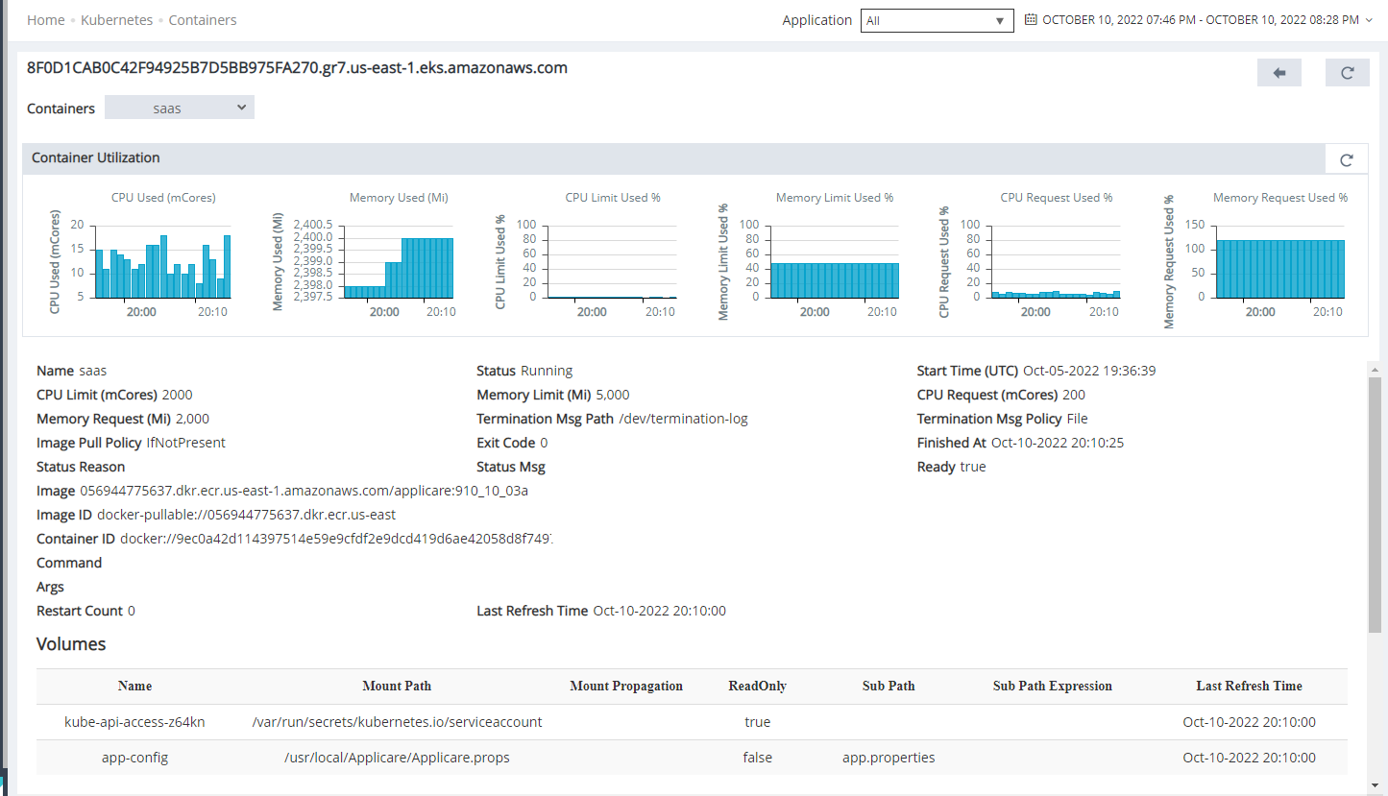The width and height of the screenshot is (1388, 796).
Task: Refresh the page using the top-right refresh icon
Action: click(1347, 72)
